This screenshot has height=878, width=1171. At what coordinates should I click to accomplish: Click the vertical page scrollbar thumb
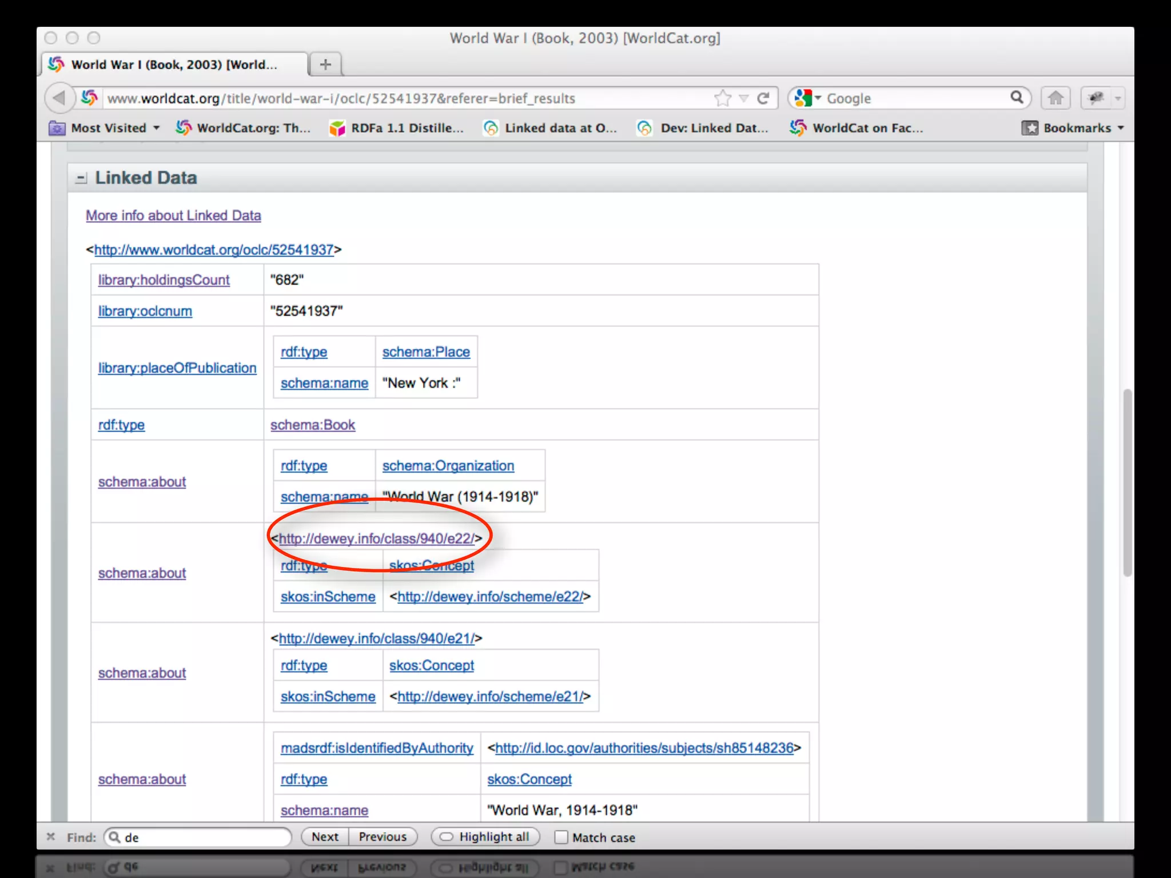click(x=1127, y=482)
